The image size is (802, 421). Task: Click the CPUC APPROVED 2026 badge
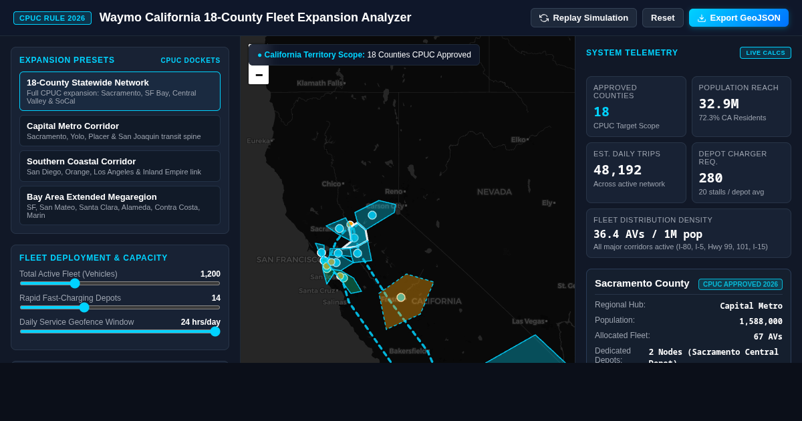tap(741, 284)
